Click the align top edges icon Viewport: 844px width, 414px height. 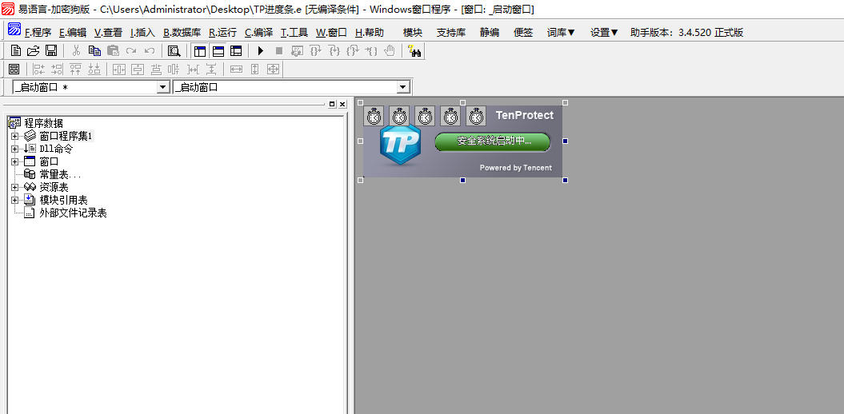coord(76,69)
